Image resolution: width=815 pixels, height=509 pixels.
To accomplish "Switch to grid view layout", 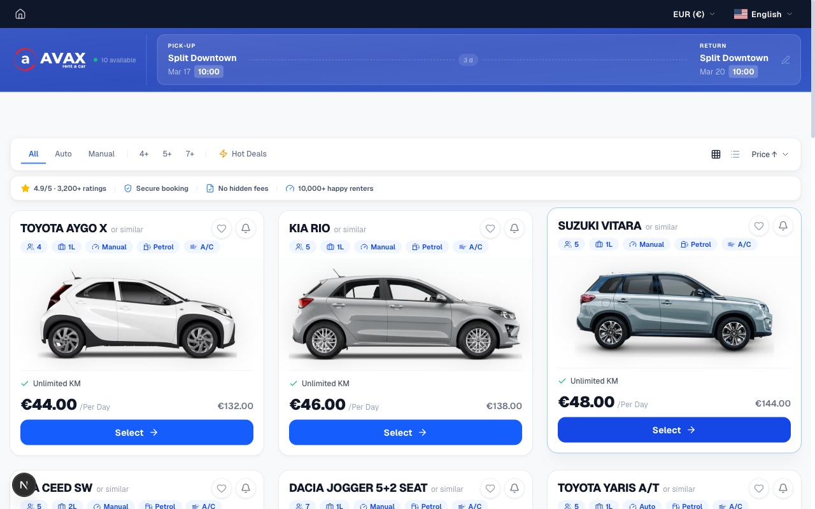I will coord(716,154).
